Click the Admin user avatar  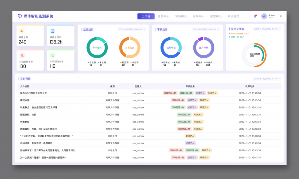[264, 16]
